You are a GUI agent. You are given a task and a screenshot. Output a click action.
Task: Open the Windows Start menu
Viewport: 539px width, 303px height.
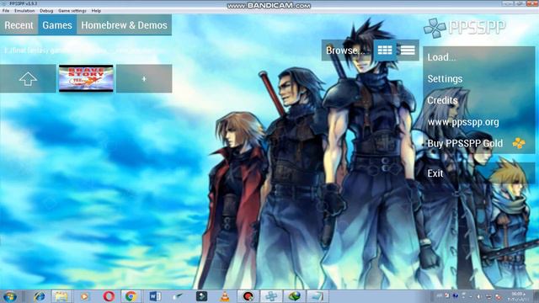point(9,296)
